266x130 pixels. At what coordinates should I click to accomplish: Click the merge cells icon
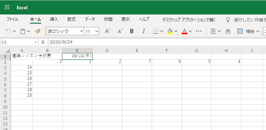(x=240, y=31)
